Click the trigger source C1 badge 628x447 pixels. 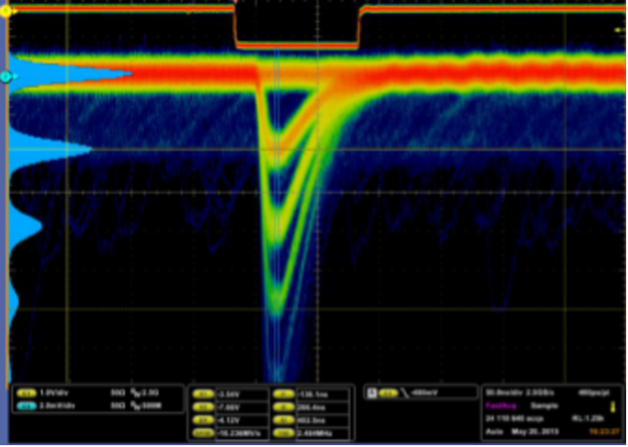[x=384, y=393]
